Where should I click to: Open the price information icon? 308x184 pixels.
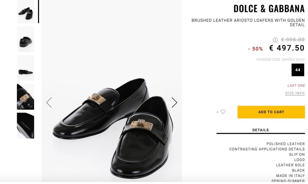tap(276, 39)
